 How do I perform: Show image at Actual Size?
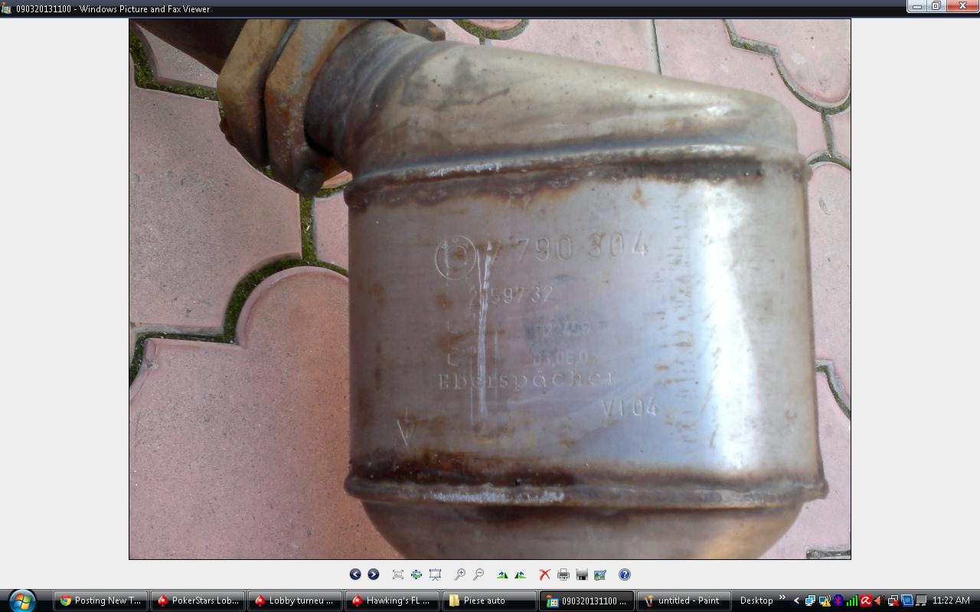coord(416,575)
